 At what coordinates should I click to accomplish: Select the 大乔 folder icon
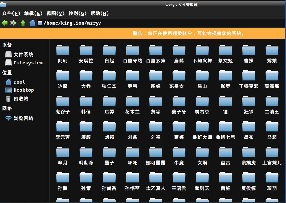pyautogui.click(x=86, y=75)
